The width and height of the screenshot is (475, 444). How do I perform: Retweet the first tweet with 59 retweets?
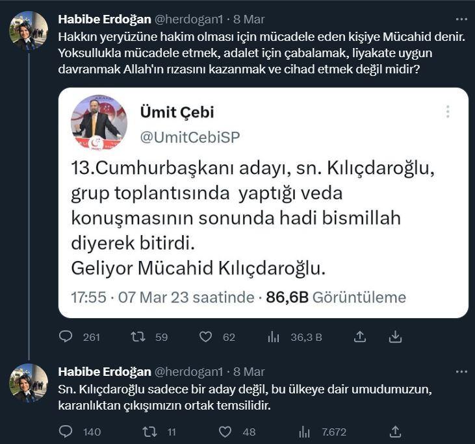coord(138,337)
